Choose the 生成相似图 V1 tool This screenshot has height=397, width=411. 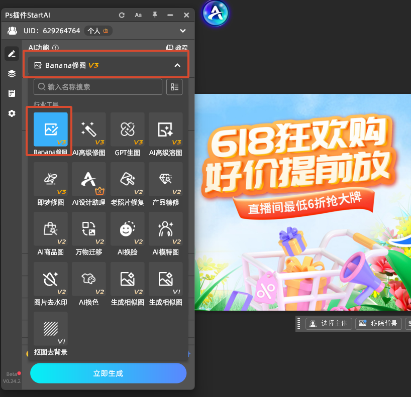click(166, 279)
